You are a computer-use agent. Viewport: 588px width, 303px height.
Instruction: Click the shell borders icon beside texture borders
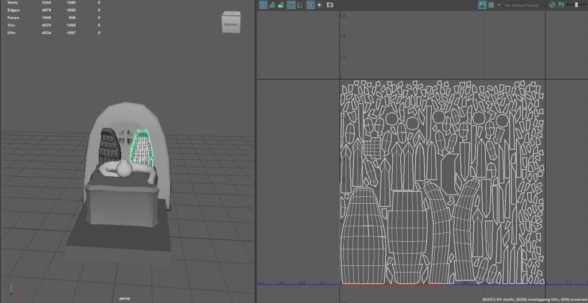click(x=300, y=5)
